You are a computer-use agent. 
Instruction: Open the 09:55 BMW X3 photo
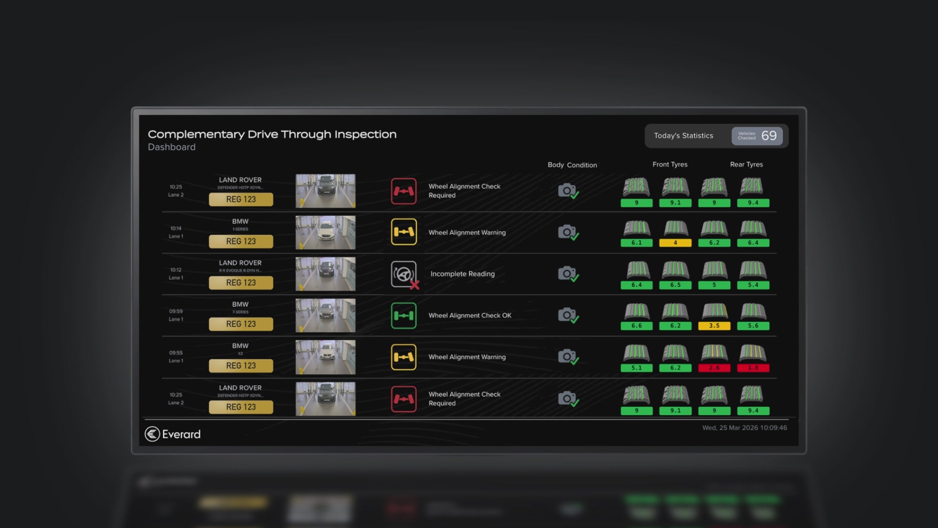click(325, 357)
